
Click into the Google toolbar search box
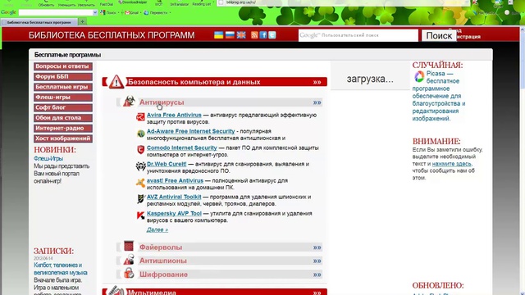56,13
